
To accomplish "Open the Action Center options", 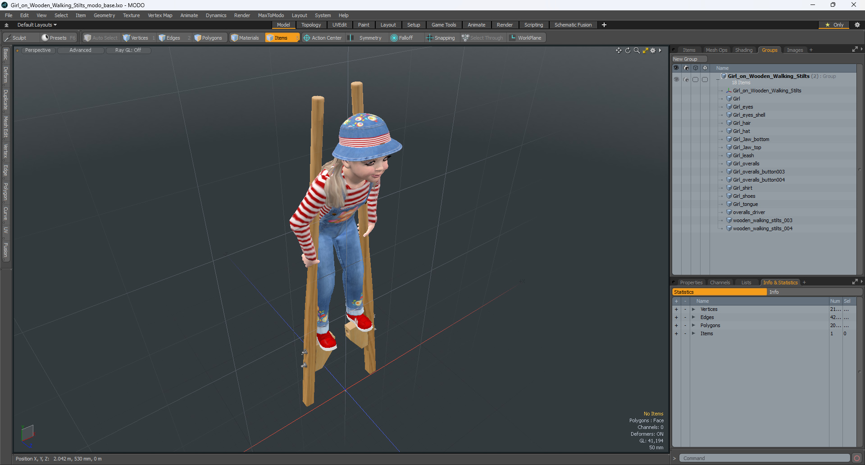I will (x=323, y=38).
